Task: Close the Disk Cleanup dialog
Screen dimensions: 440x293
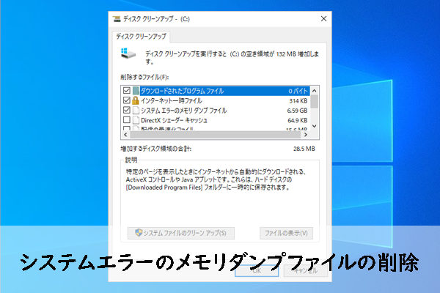Action: (323, 19)
